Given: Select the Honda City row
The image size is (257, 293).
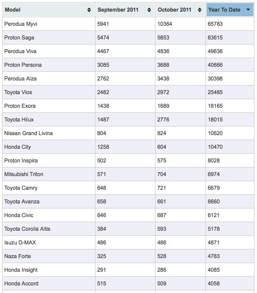Looking at the screenshot, I should click(128, 147).
